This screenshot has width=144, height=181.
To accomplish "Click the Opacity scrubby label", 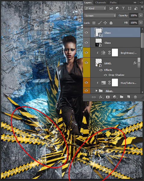I will (123, 15).
